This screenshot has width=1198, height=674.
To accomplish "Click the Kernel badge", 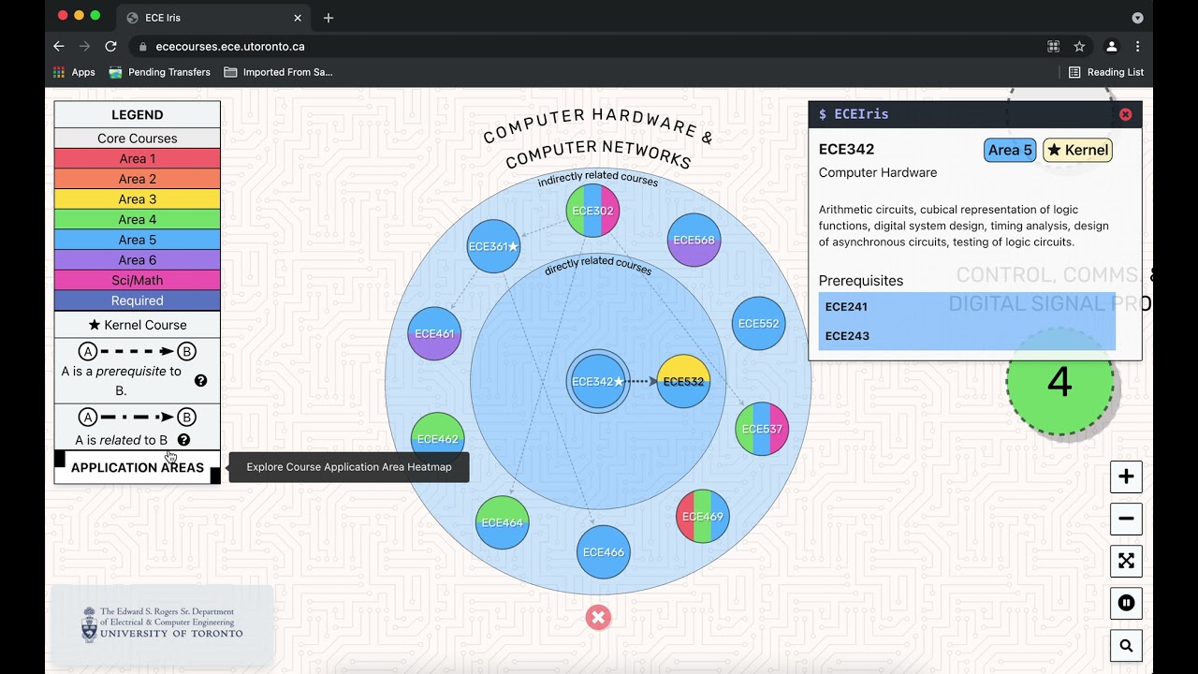I will 1077,150.
